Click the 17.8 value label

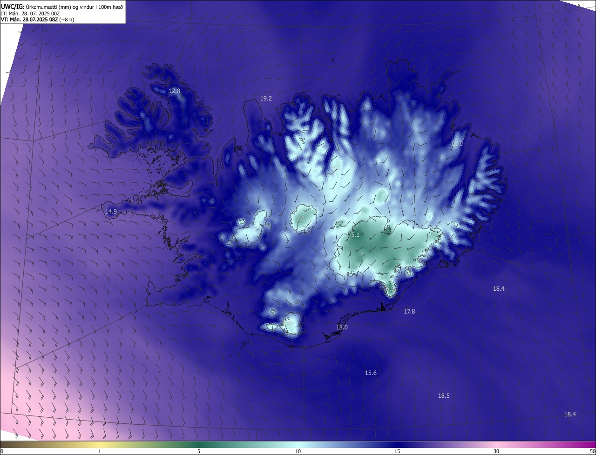[x=409, y=311]
